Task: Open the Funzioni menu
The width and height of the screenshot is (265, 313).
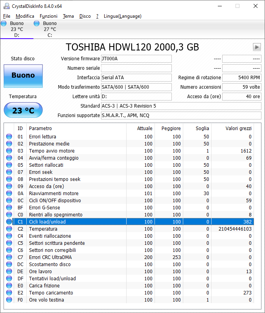Action: [48, 16]
